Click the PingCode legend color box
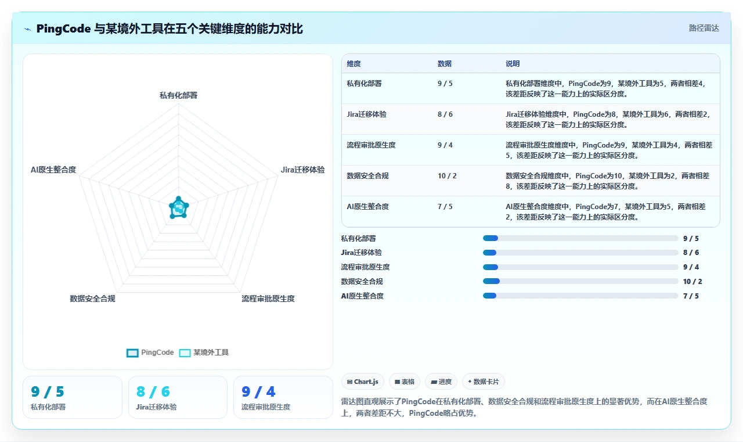Screen dimensions: 743x442 [132, 353]
